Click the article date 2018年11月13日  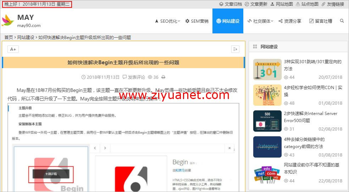pyautogui.click(x=101, y=77)
